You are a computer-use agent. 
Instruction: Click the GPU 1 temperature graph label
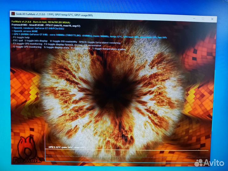(x=67, y=148)
